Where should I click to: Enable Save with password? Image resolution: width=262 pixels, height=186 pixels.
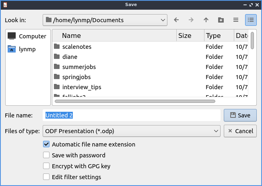point(46,155)
